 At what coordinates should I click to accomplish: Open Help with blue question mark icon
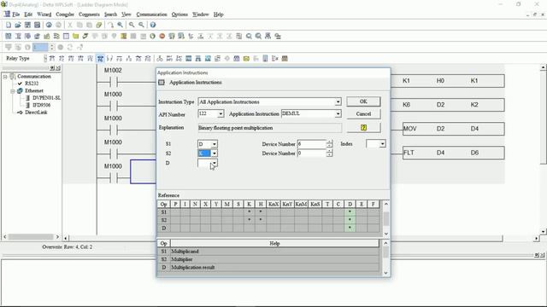pyautogui.click(x=153, y=25)
